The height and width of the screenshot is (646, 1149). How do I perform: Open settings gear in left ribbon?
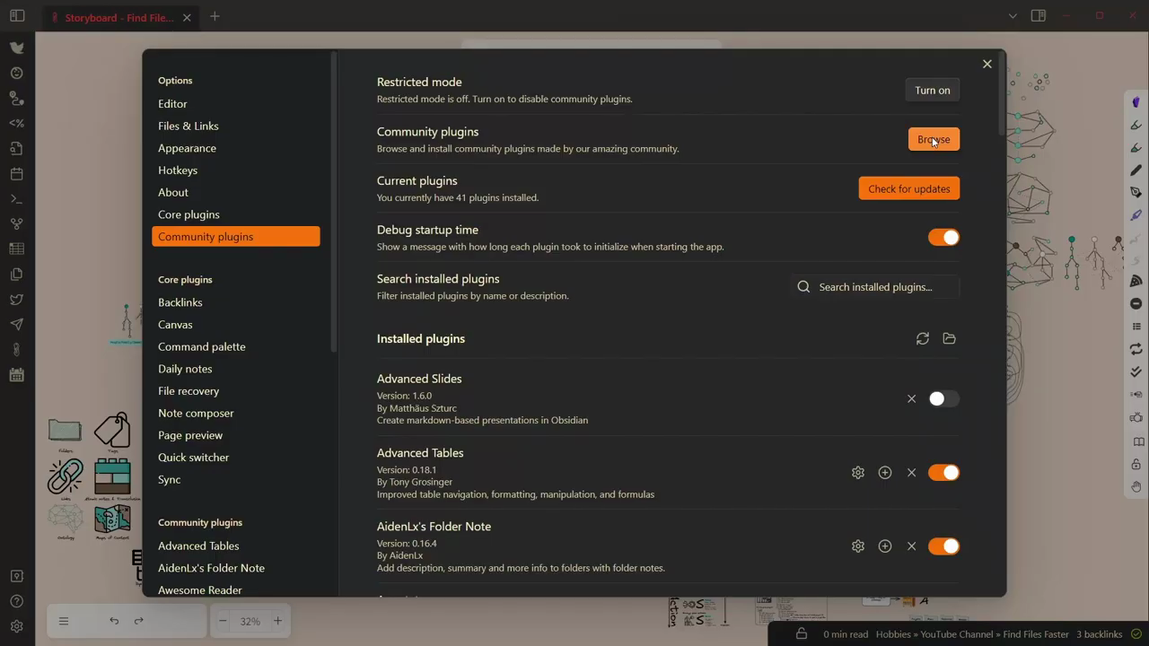[x=17, y=626]
